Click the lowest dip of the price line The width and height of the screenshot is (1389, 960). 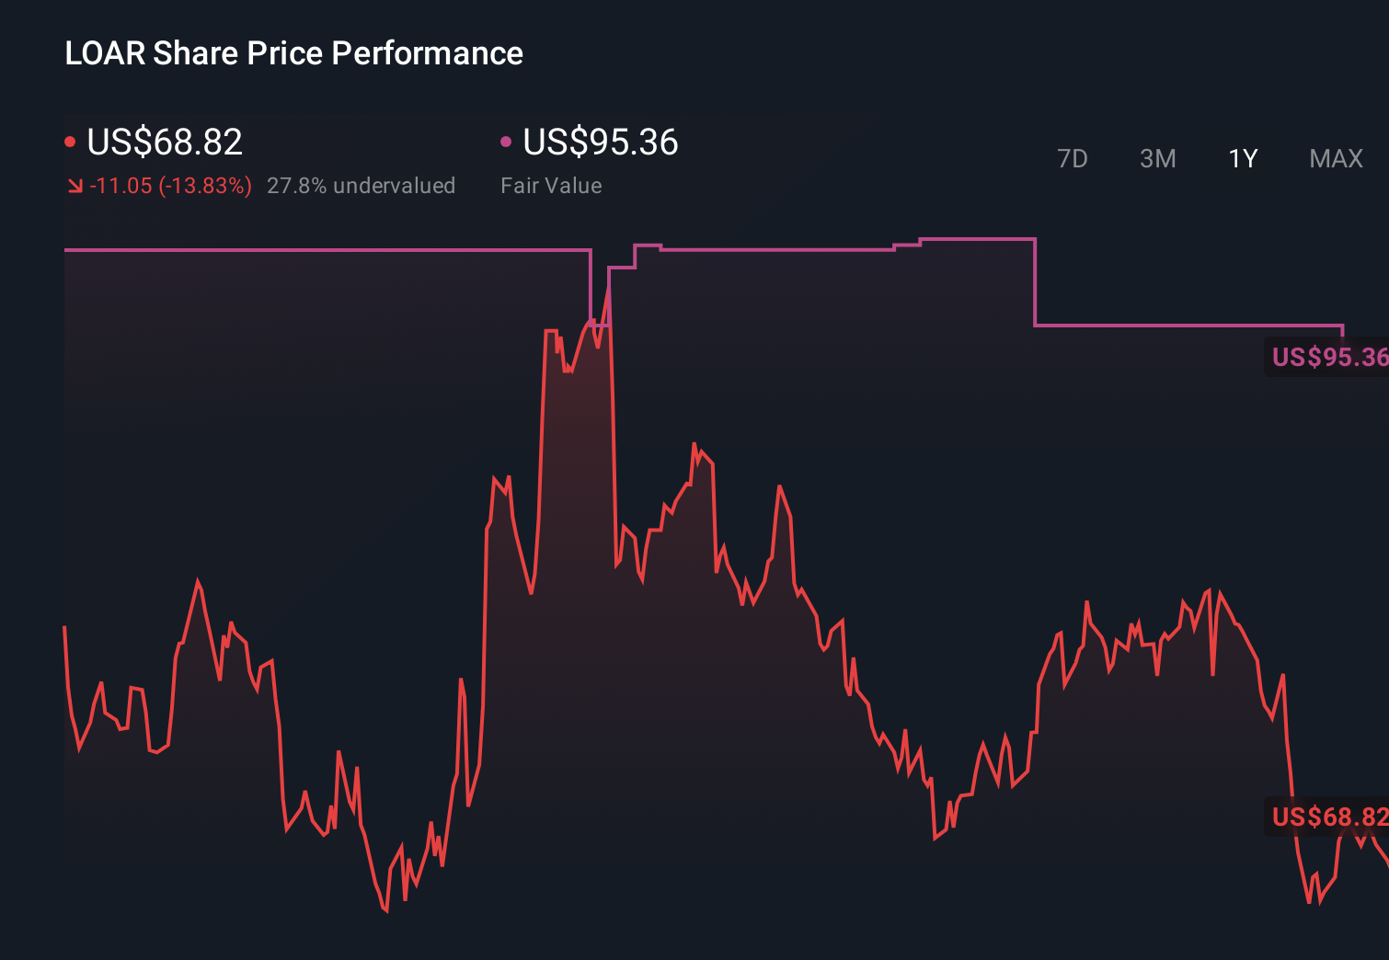tap(386, 910)
